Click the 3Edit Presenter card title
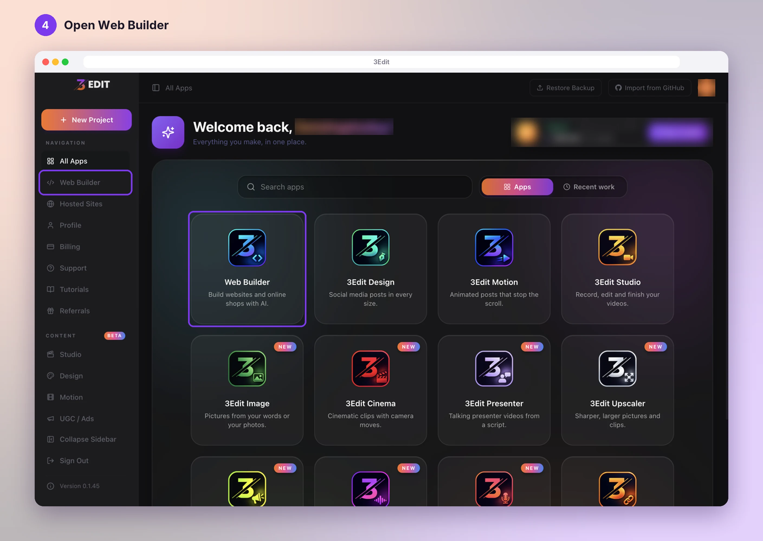 click(494, 403)
